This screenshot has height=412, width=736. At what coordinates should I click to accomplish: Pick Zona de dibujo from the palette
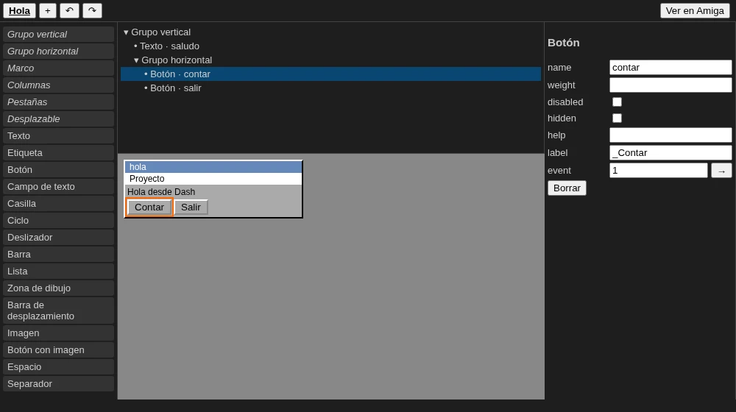click(58, 288)
